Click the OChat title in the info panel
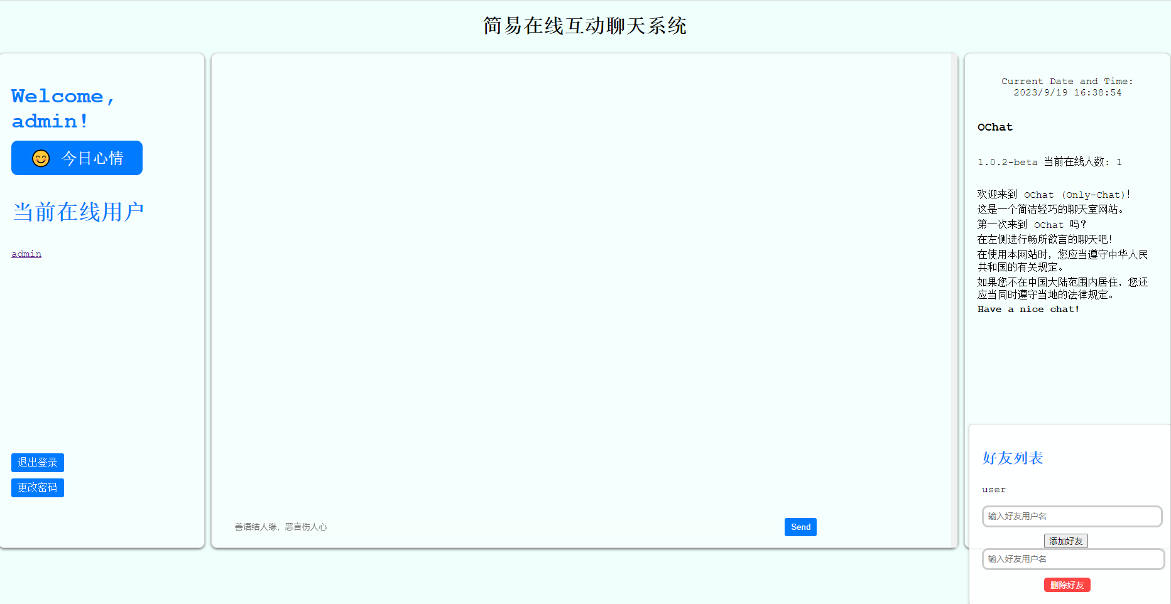 [994, 127]
